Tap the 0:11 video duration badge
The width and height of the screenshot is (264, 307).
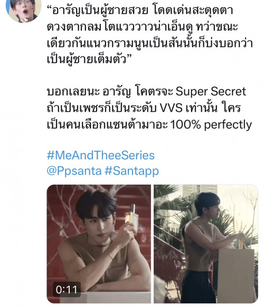[x=67, y=290]
